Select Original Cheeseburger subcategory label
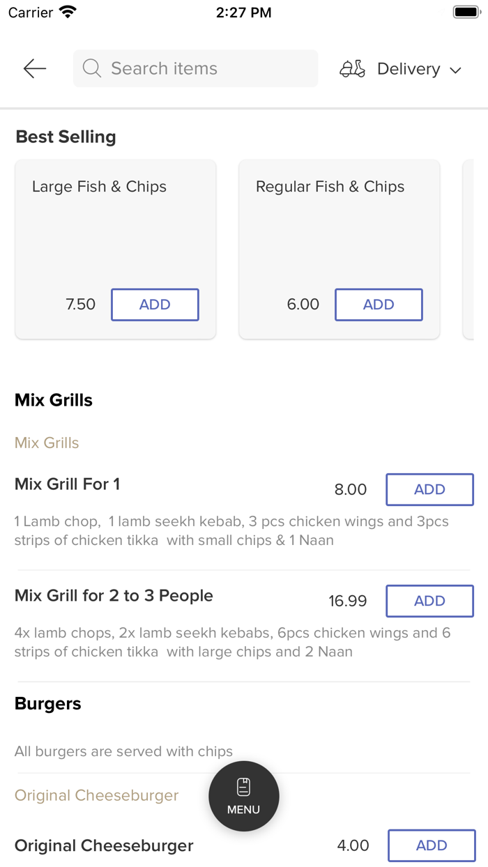488x867 pixels. (96, 795)
